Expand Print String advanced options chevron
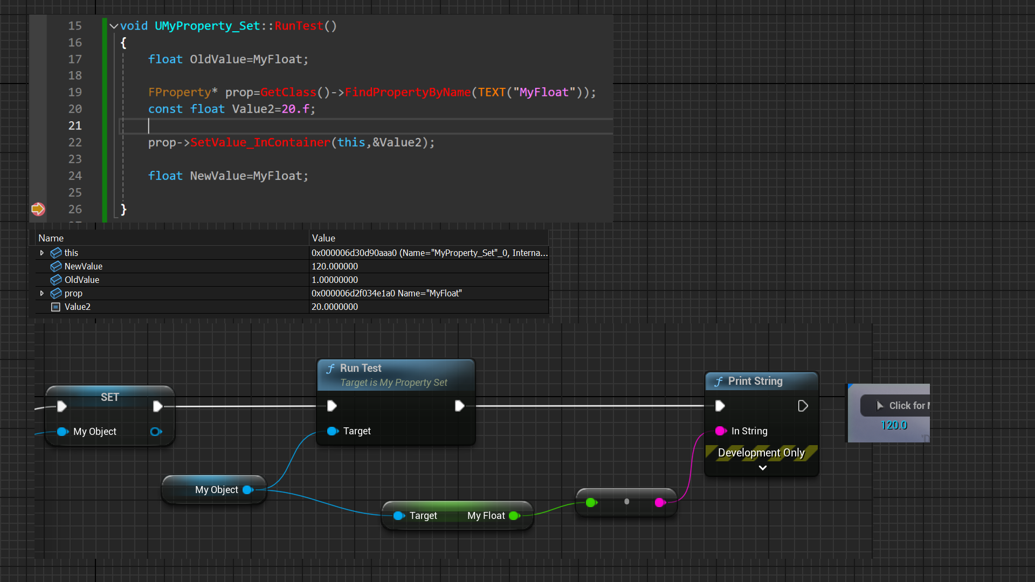This screenshot has width=1035, height=582. 762,468
